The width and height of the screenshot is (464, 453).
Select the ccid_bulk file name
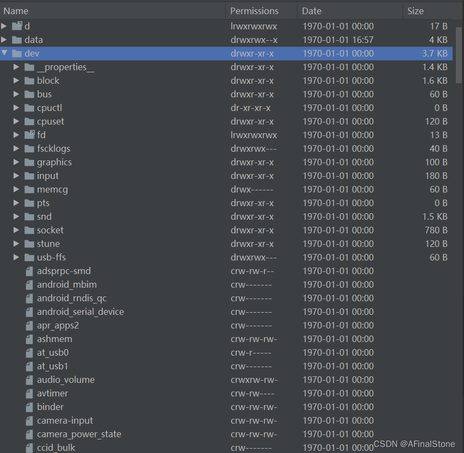point(56,448)
